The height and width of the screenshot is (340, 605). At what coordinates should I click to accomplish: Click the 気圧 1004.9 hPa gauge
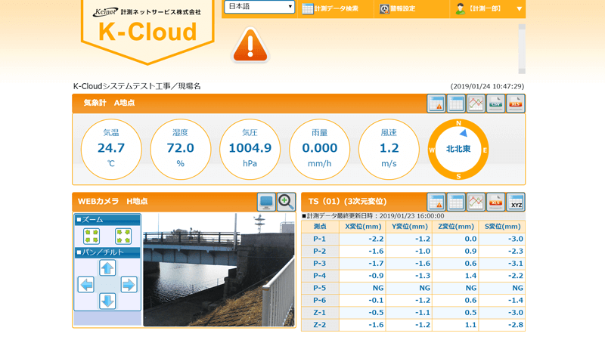click(250, 149)
